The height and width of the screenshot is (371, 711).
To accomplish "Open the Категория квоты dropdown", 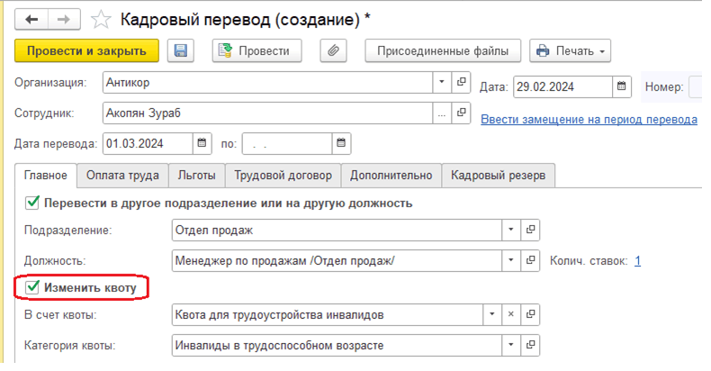I will click(x=510, y=344).
